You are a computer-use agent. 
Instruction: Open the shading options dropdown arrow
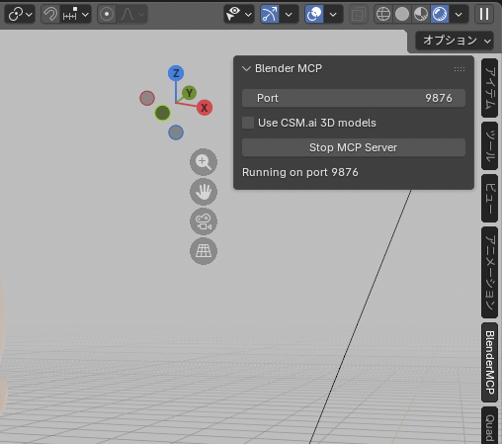coord(459,14)
